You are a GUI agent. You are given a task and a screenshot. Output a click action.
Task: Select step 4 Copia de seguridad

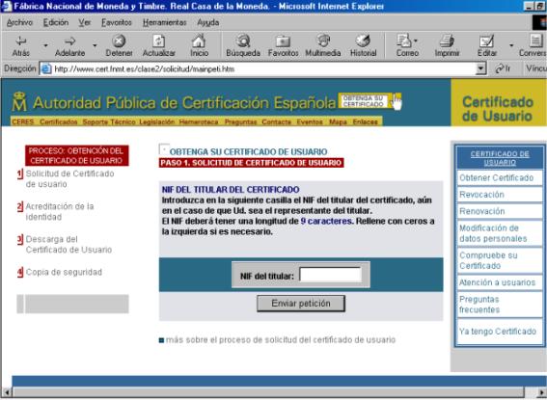point(64,272)
